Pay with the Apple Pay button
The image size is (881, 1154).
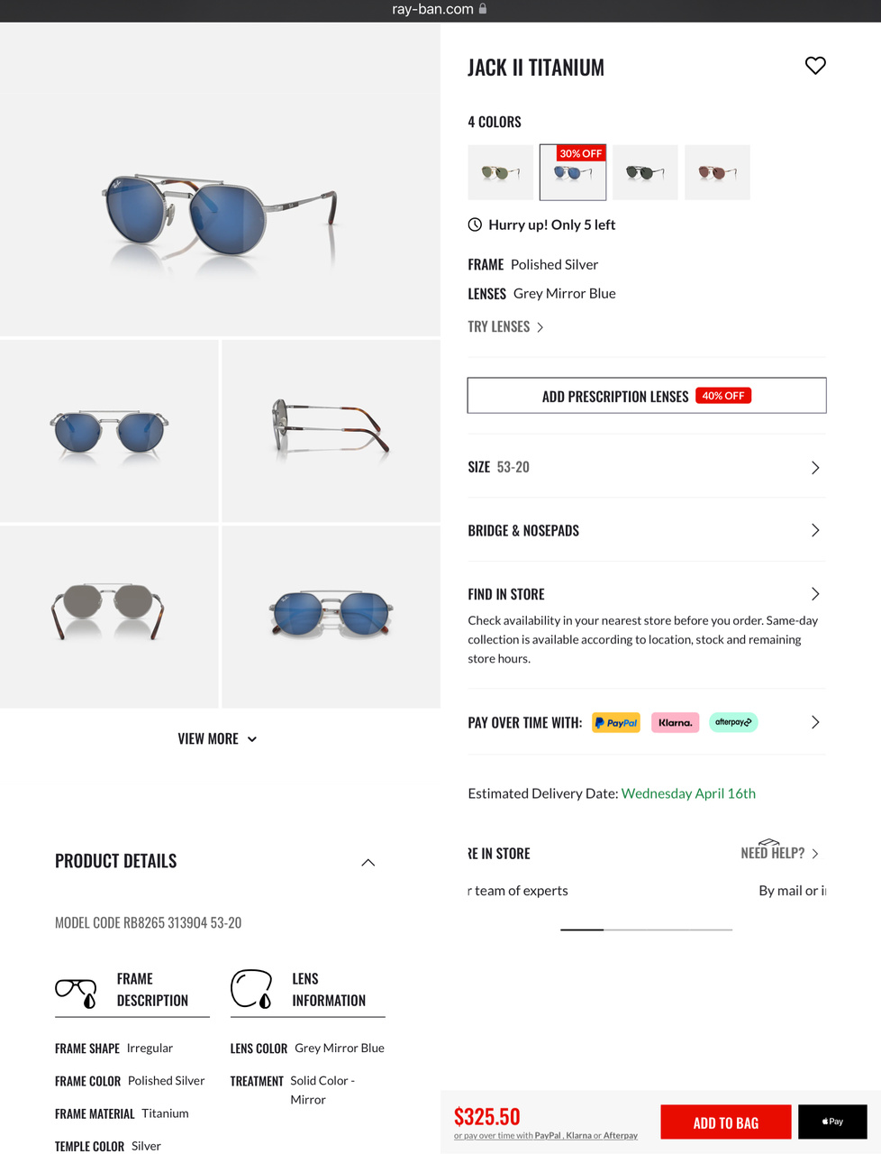(x=832, y=1122)
